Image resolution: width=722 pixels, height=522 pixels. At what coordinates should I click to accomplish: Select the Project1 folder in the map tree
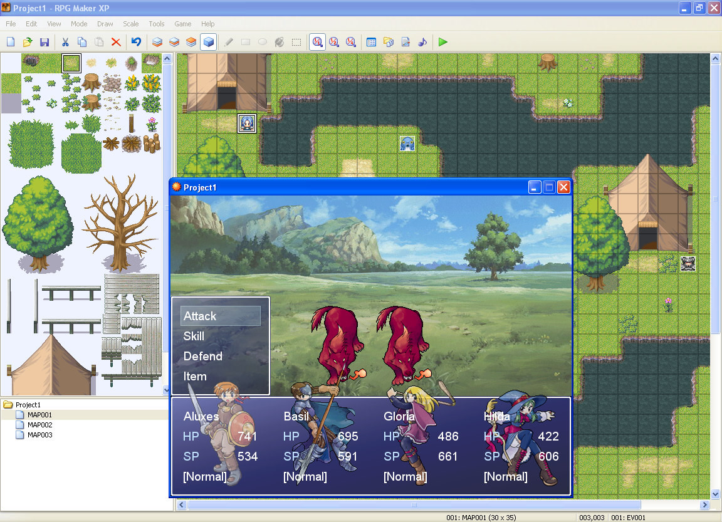click(28, 405)
